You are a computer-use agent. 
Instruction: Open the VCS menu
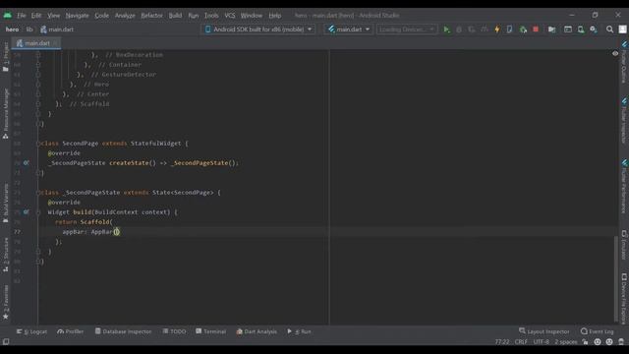[229, 16]
